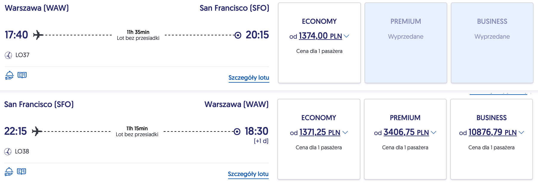Click the meal service icon for flight LO38
538x185 pixels.
(9, 172)
